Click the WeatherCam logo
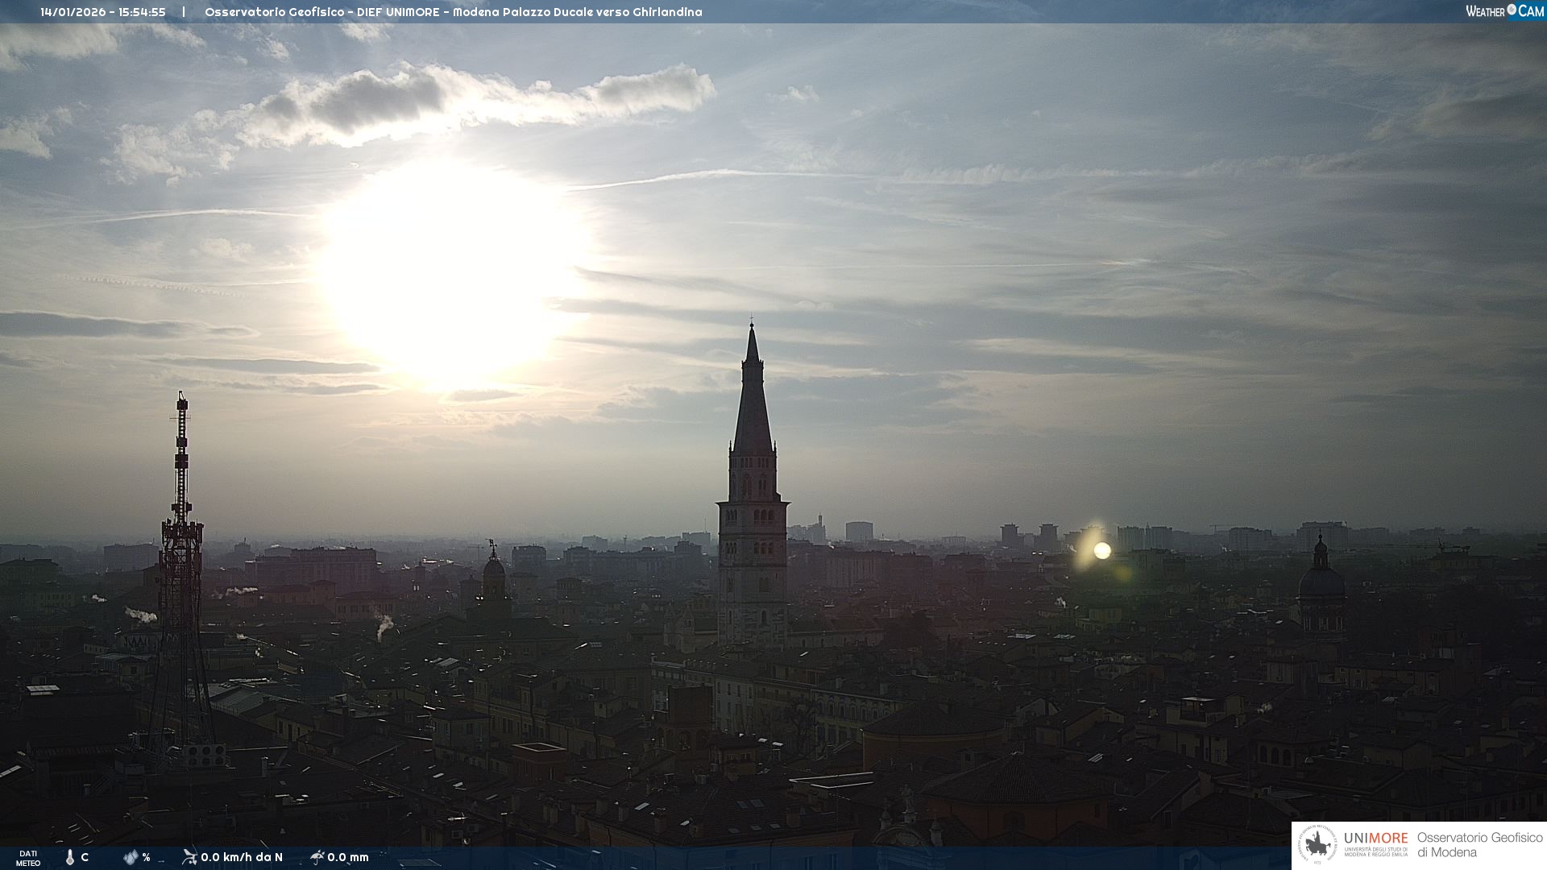Image resolution: width=1547 pixels, height=870 pixels. [x=1504, y=11]
